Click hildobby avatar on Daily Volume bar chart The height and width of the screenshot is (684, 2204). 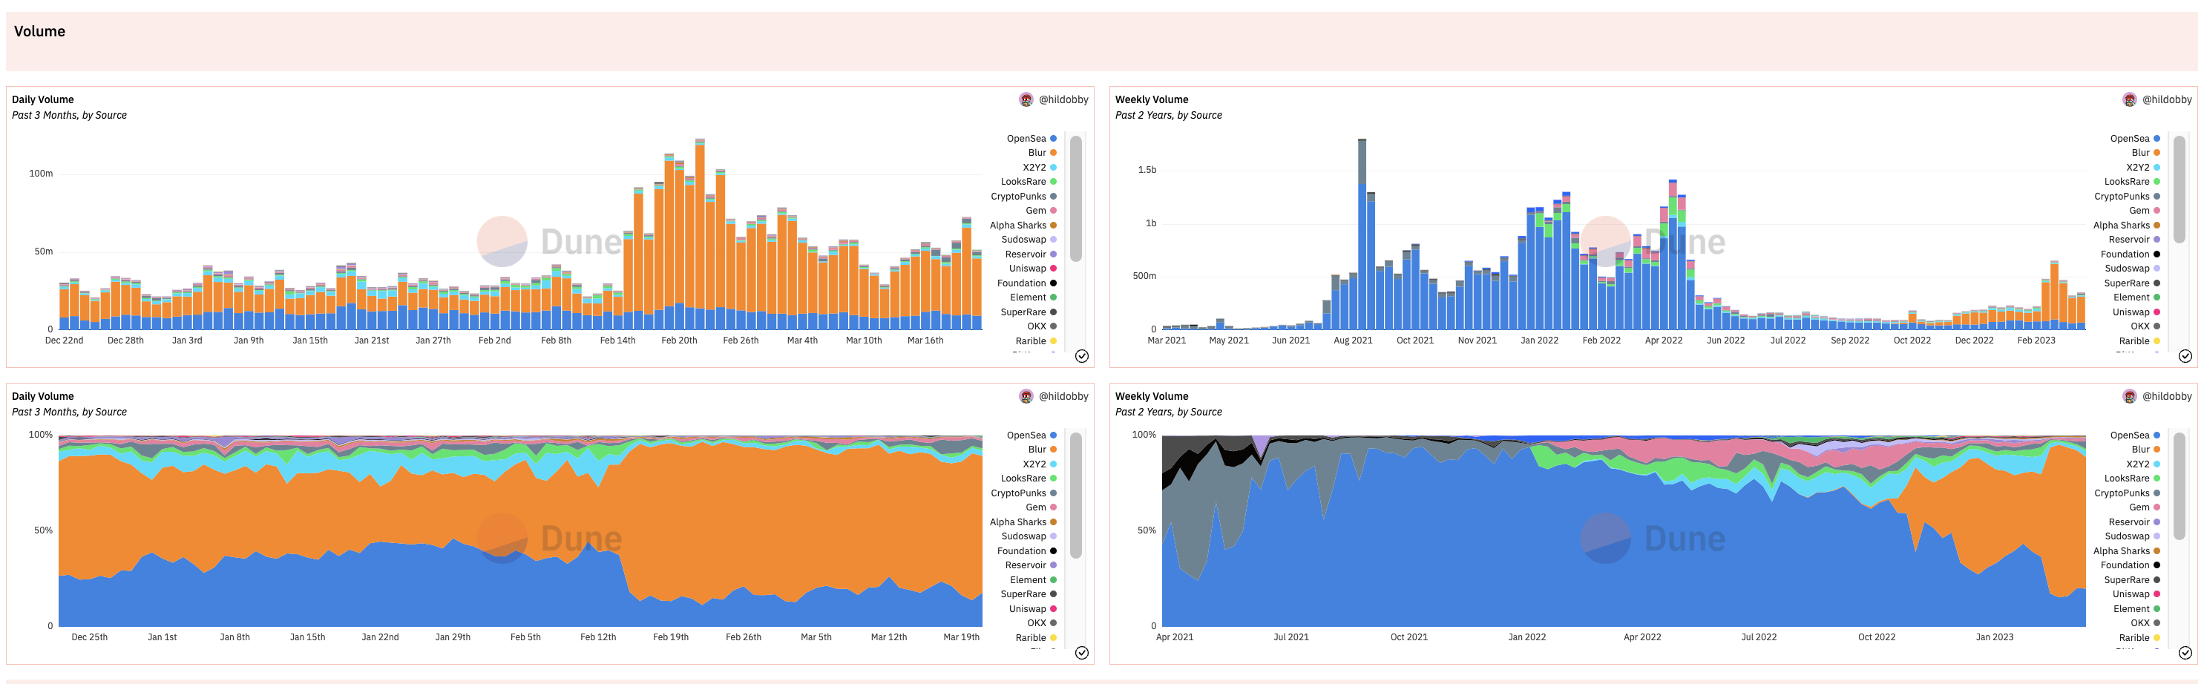pyautogui.click(x=1026, y=100)
